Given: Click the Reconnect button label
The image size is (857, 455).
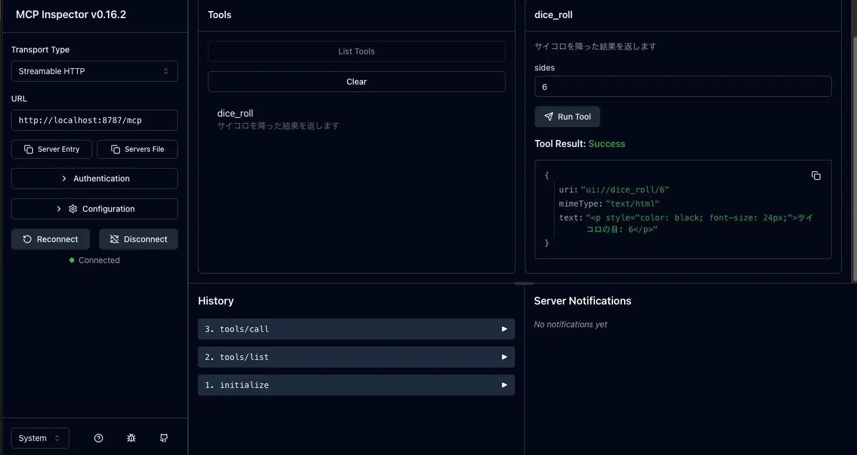Looking at the screenshot, I should coord(57,239).
